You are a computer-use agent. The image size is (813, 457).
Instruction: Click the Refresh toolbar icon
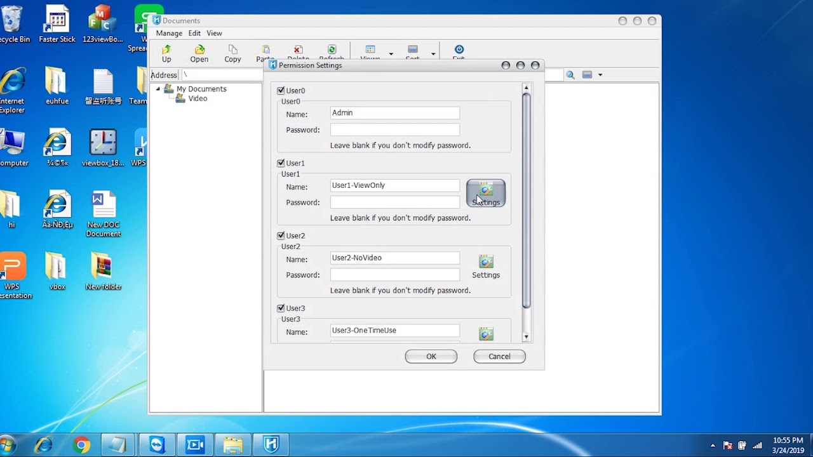(x=332, y=53)
